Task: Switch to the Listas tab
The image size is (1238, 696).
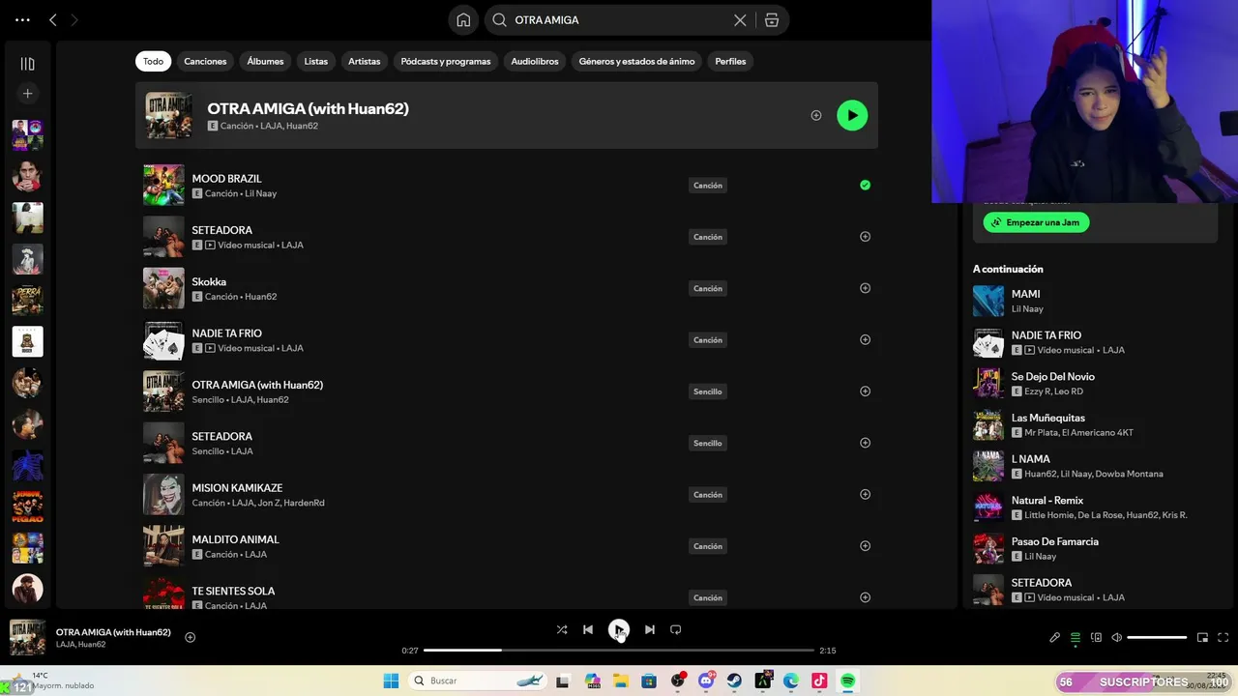Action: click(x=316, y=61)
